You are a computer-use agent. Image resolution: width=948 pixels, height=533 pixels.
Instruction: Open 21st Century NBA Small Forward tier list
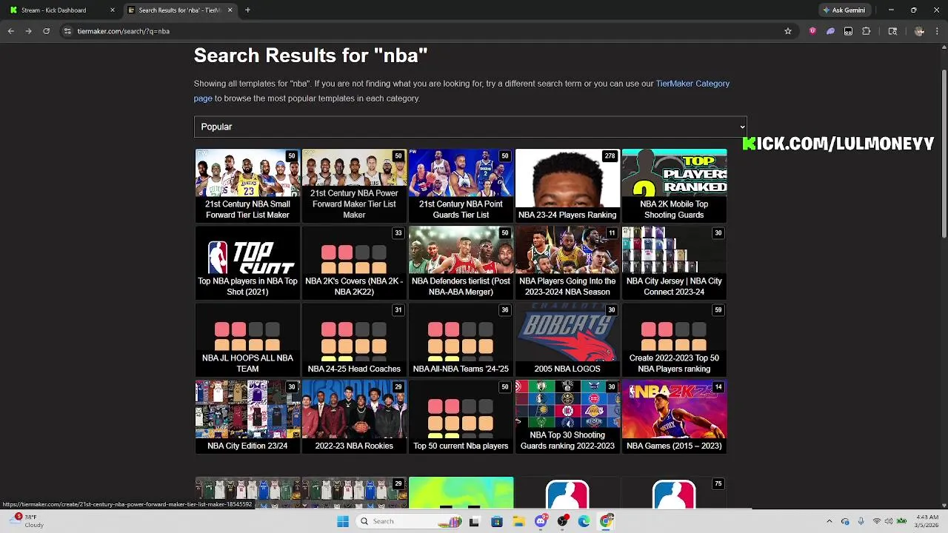(247, 185)
